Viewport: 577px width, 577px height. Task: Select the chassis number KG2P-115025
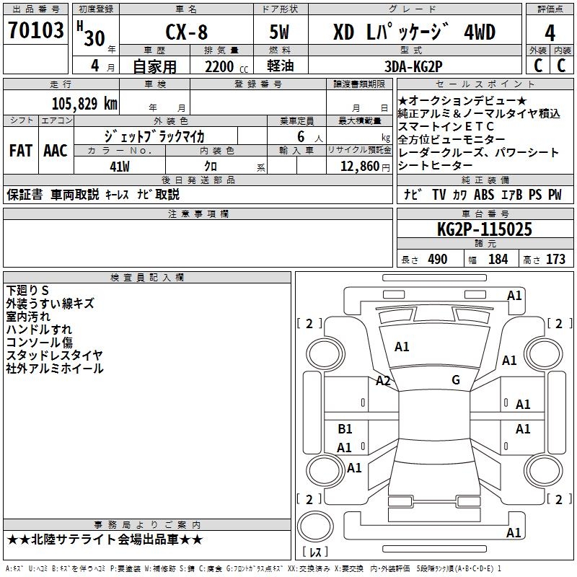(484, 229)
